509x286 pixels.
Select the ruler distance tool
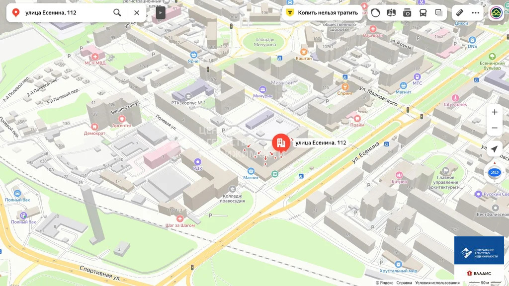[x=460, y=12]
